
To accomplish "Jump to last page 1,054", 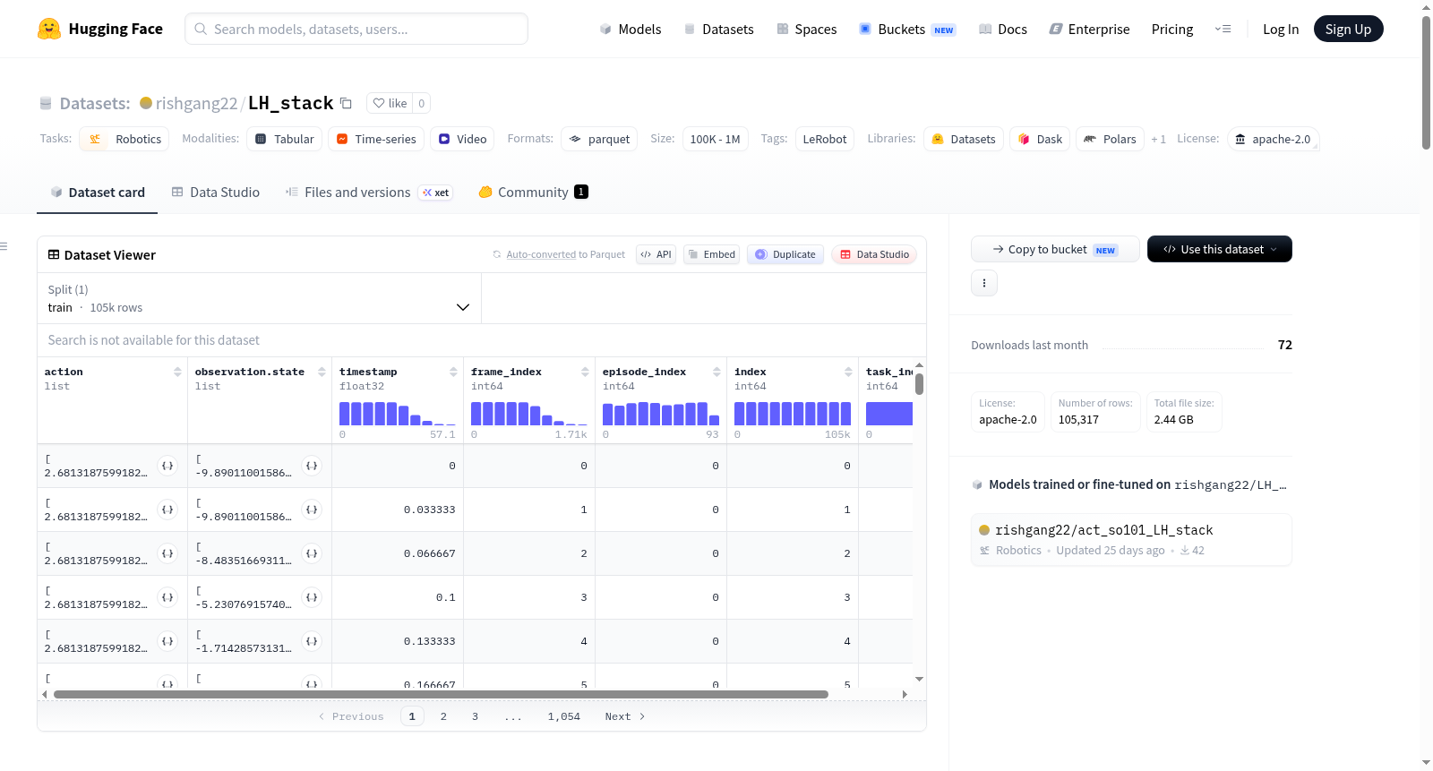I will pos(564,716).
